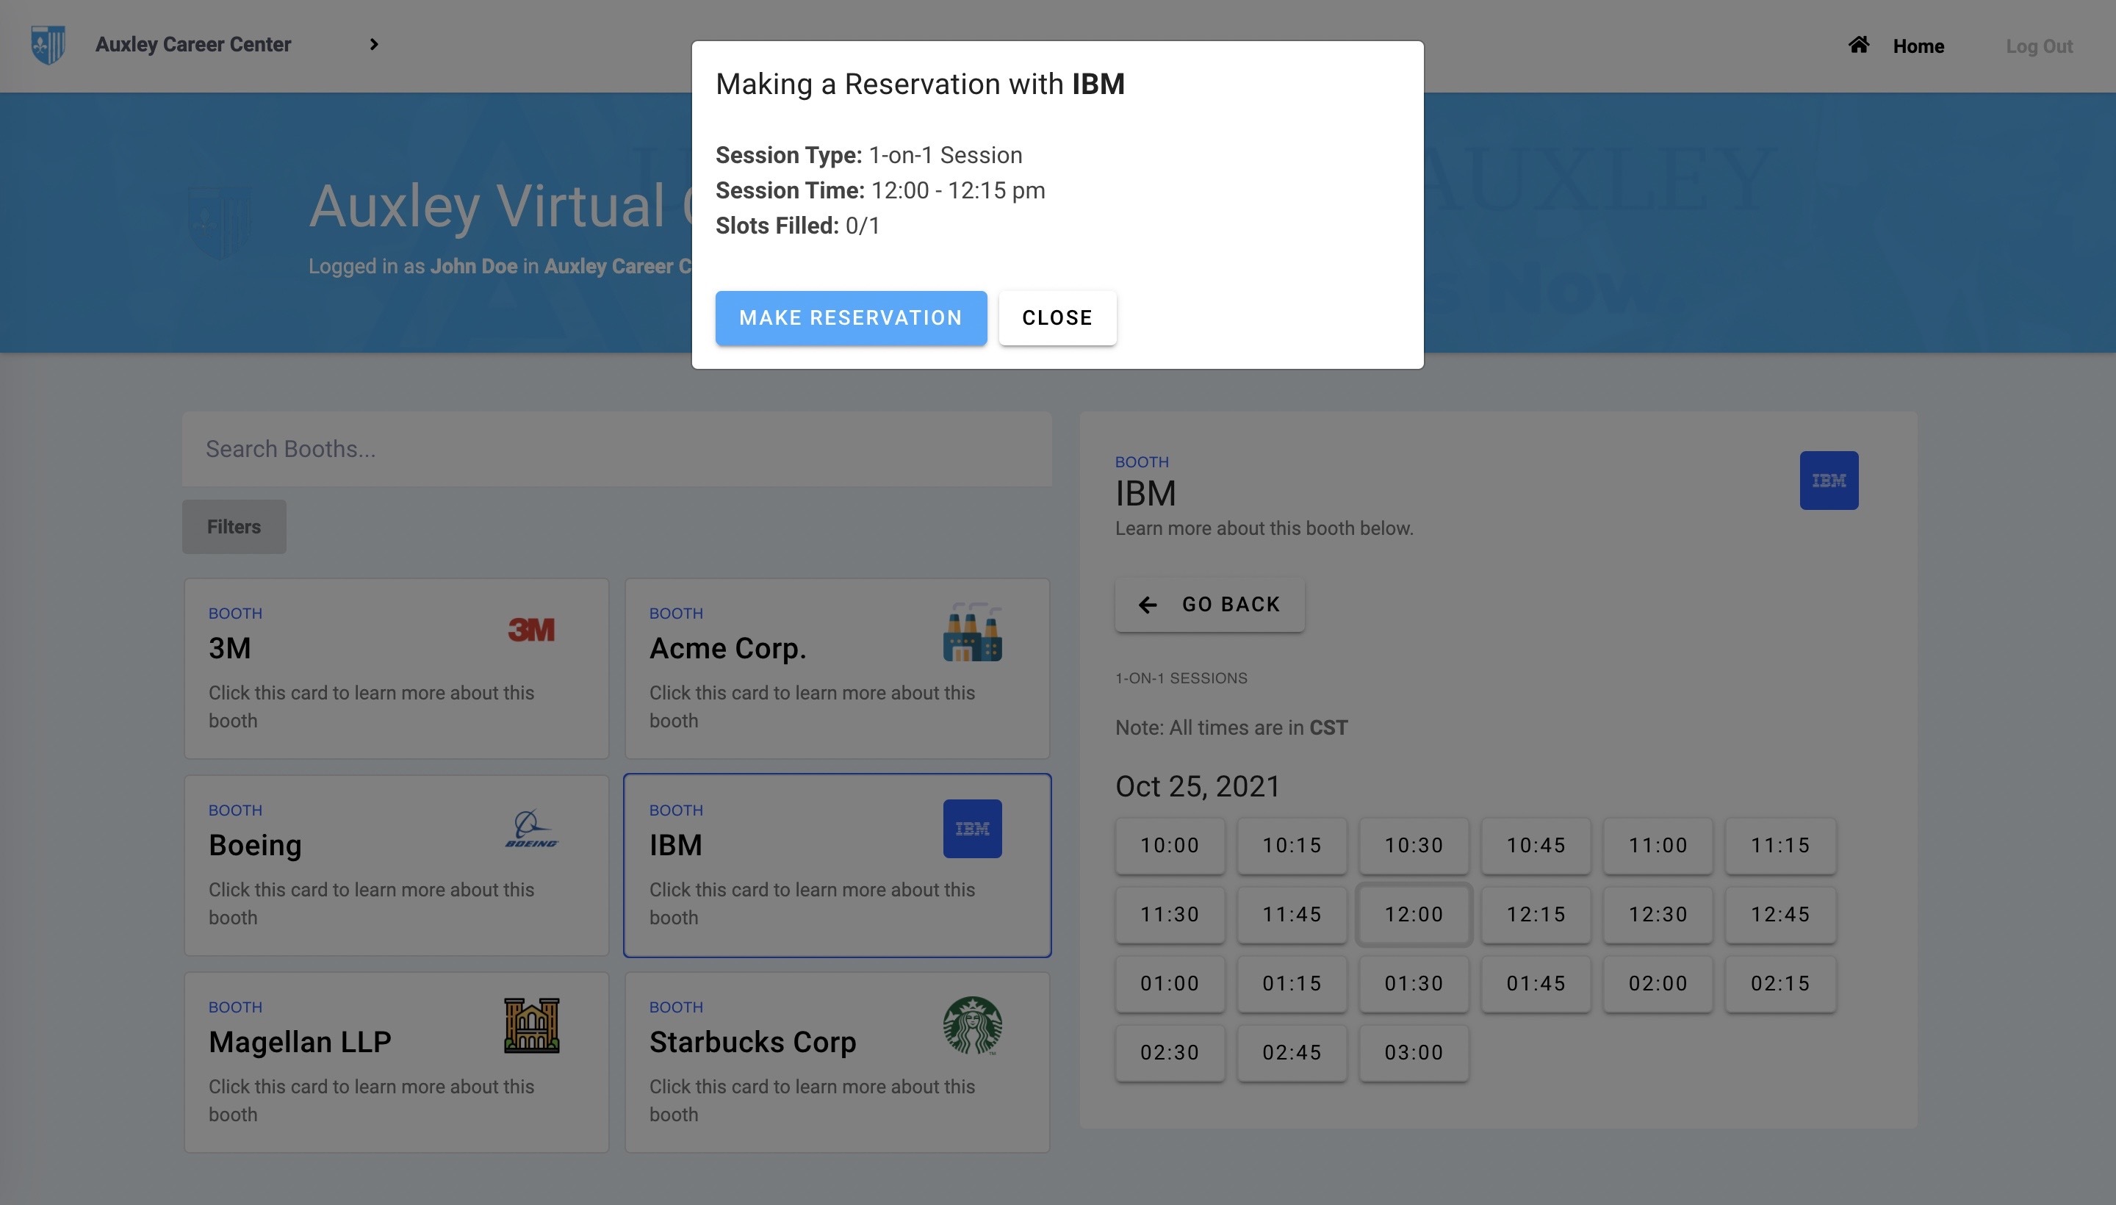
Task: Open the 3M booth card title
Action: pos(230,648)
